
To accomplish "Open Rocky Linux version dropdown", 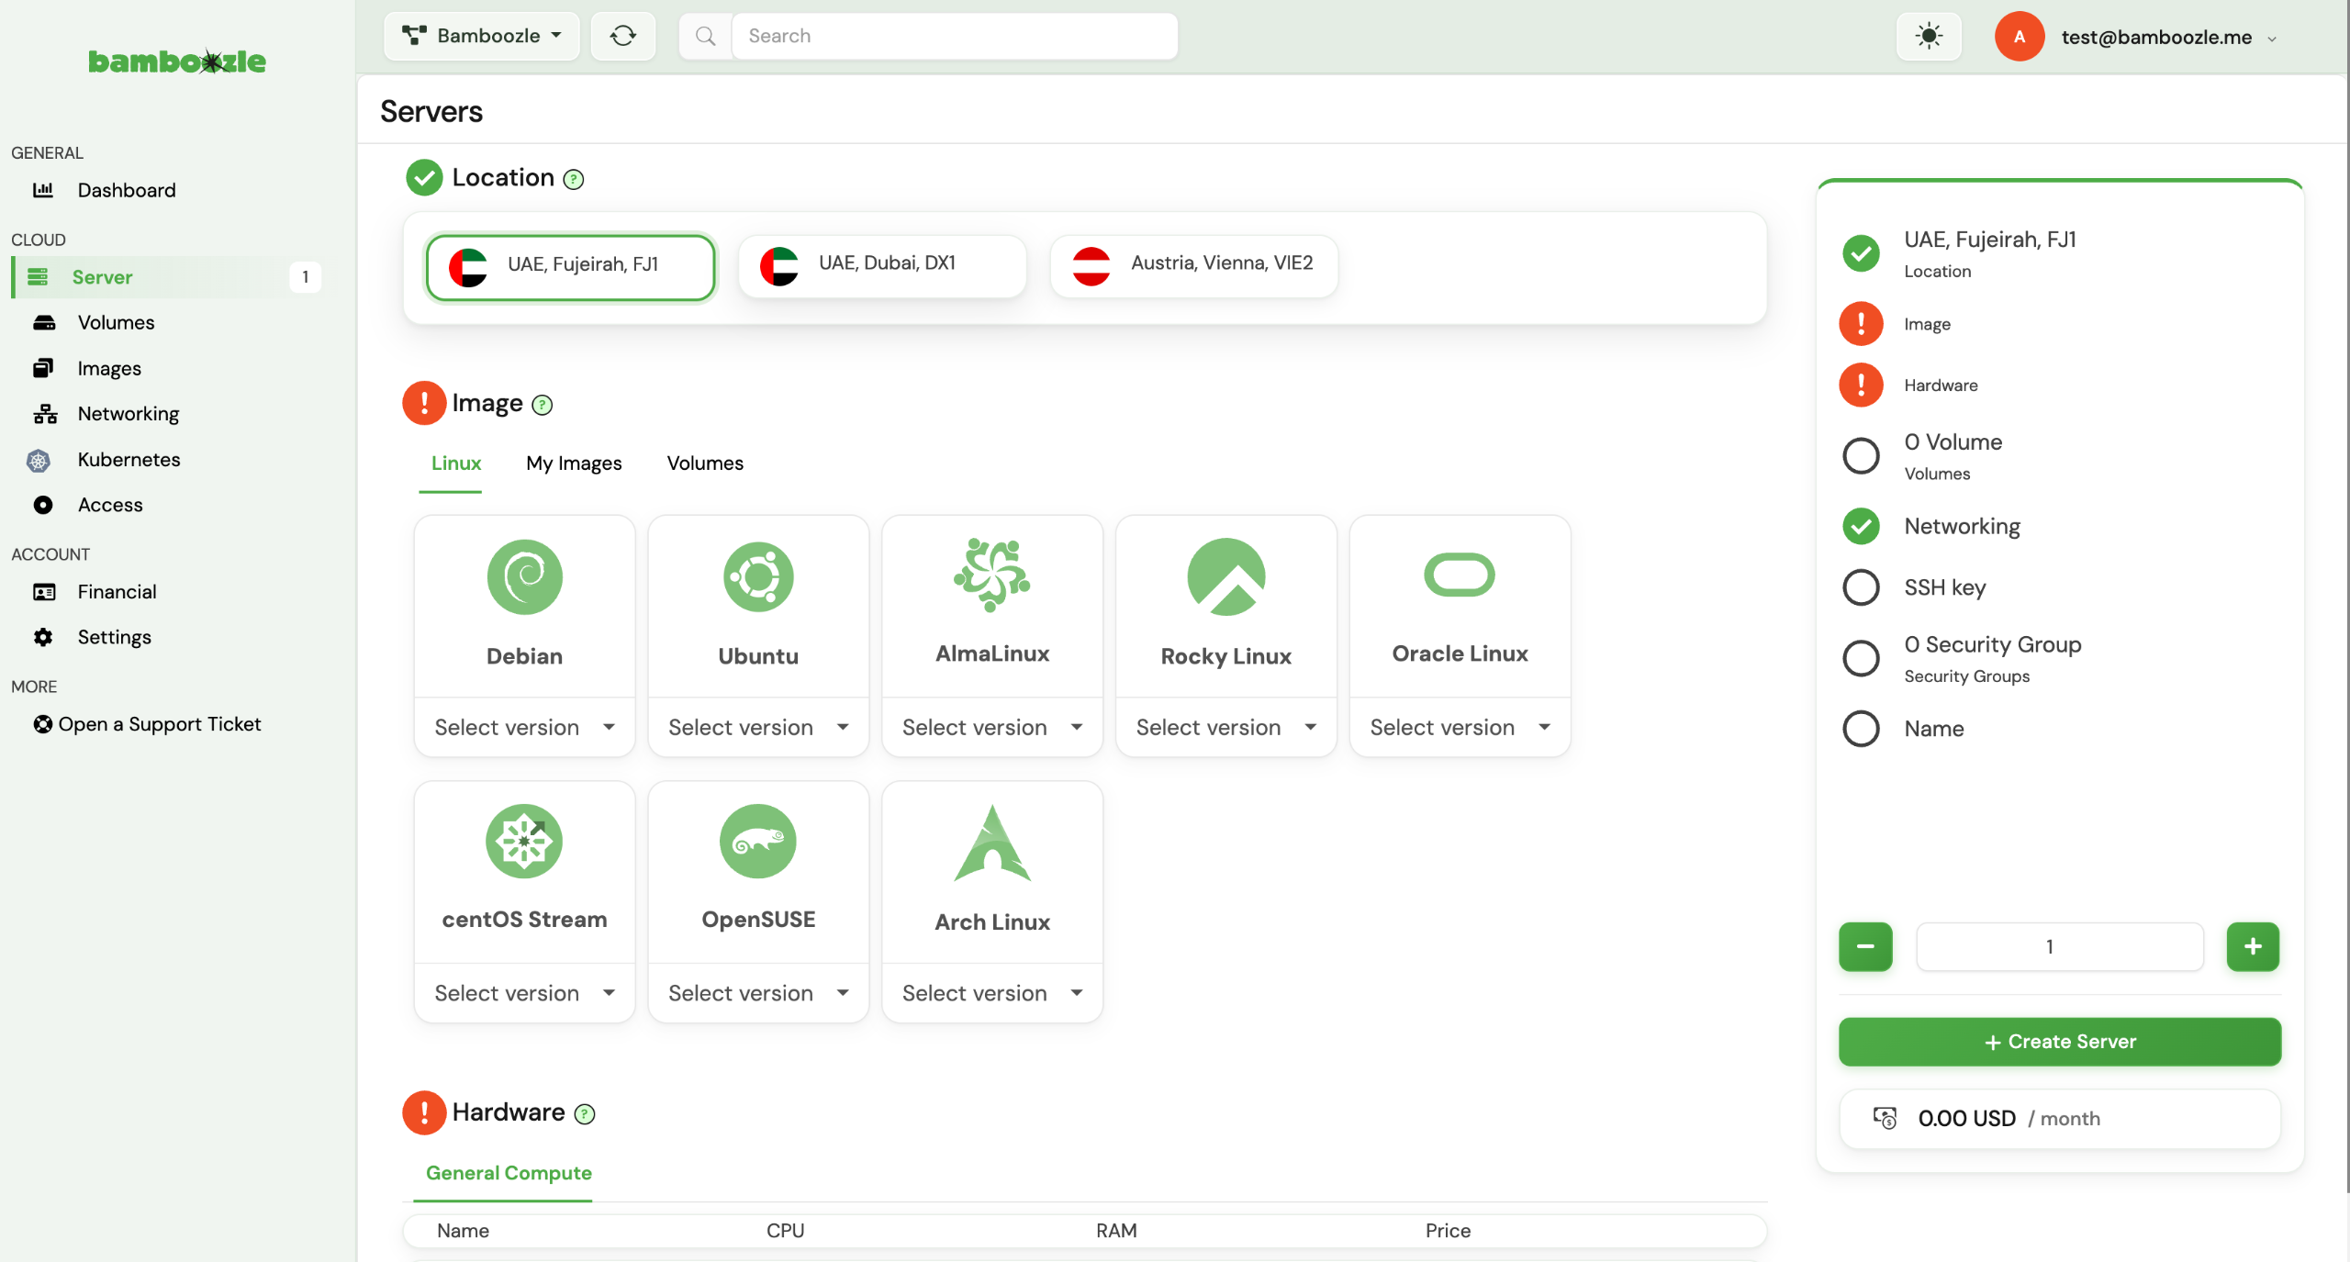I will coord(1226,727).
